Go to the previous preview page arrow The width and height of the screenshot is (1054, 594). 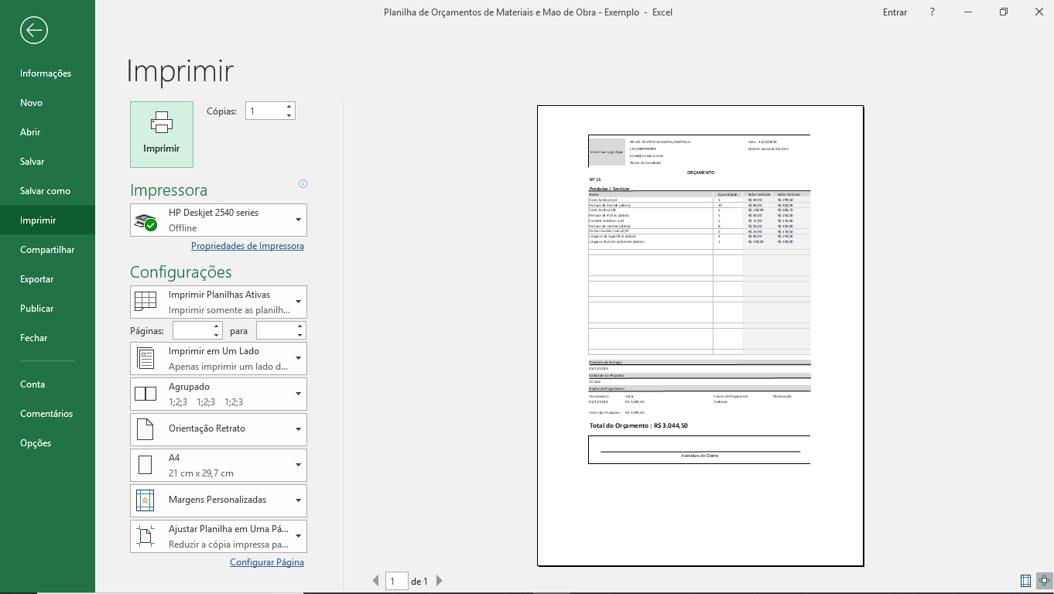coord(376,581)
